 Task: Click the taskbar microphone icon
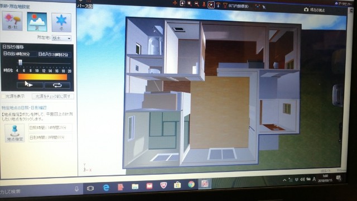(x=77, y=189)
